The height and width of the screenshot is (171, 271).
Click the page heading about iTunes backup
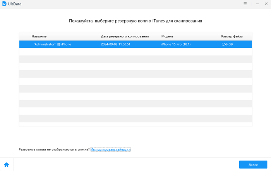coord(135,21)
